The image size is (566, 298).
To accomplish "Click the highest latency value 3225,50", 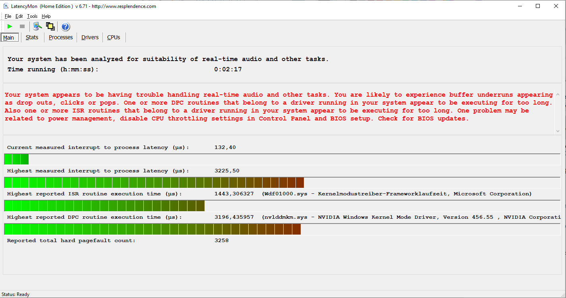I will [x=227, y=171].
